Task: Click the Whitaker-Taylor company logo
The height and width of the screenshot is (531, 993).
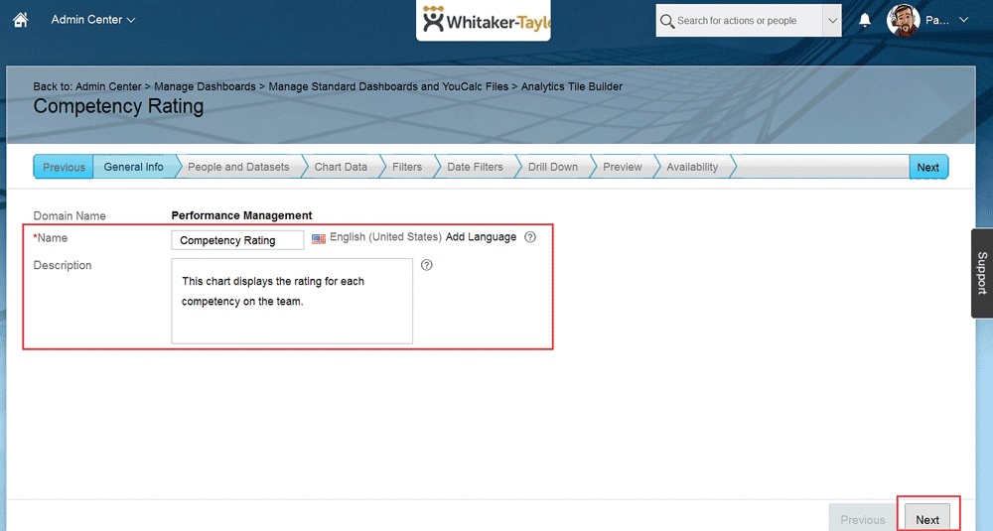Action: pyautogui.click(x=484, y=21)
